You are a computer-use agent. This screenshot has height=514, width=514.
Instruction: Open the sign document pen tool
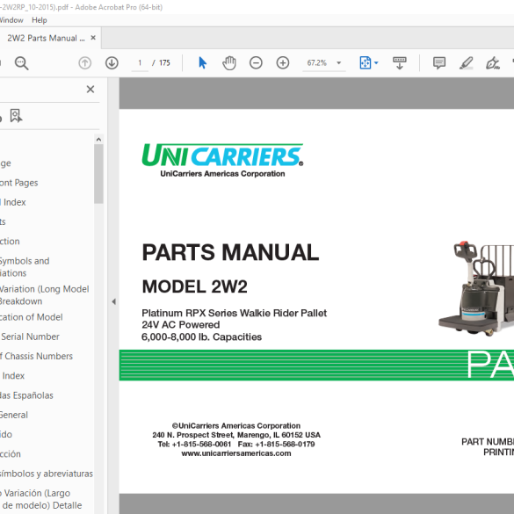pyautogui.click(x=492, y=63)
